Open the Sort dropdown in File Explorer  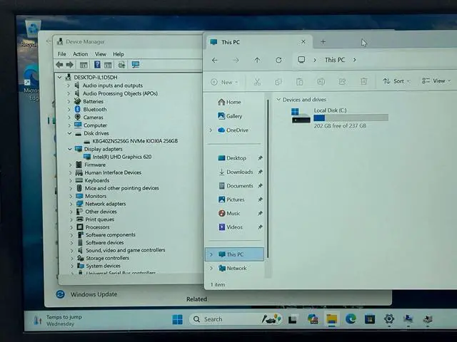[x=394, y=81]
